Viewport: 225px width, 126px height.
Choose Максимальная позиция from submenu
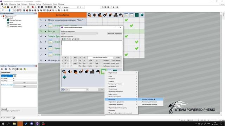point(150,104)
